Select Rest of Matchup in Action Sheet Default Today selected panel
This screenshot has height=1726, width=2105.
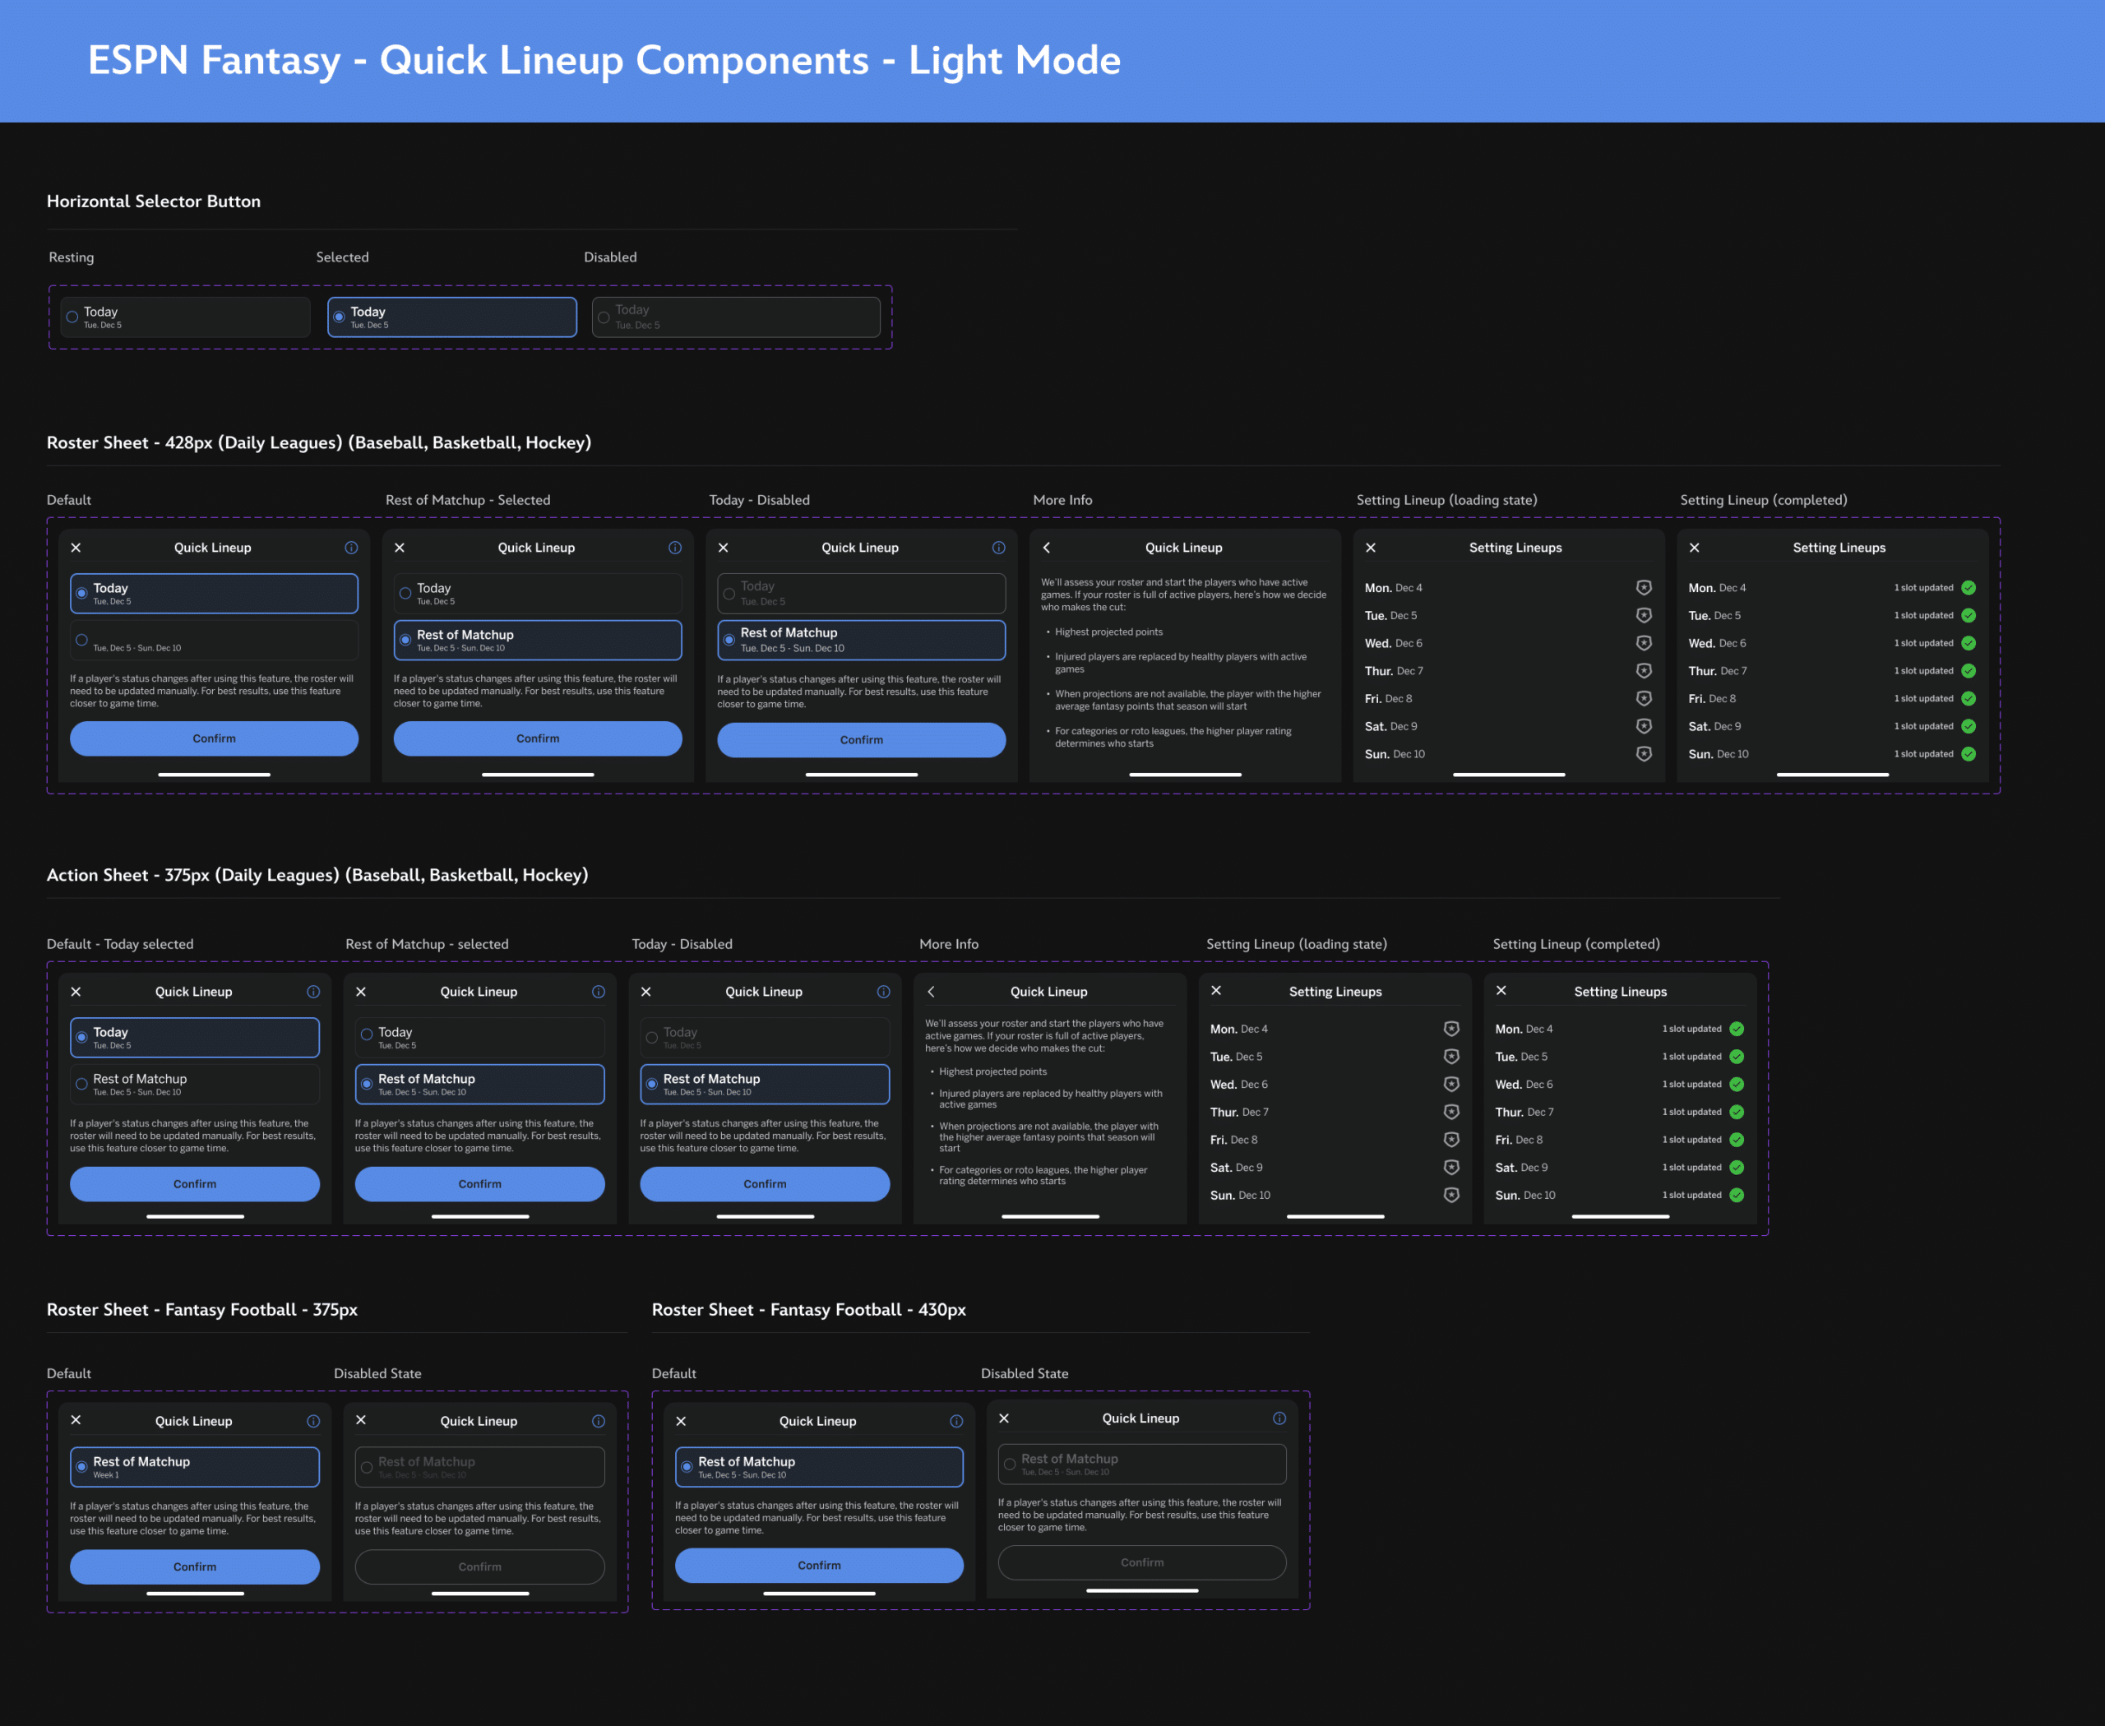[195, 1084]
